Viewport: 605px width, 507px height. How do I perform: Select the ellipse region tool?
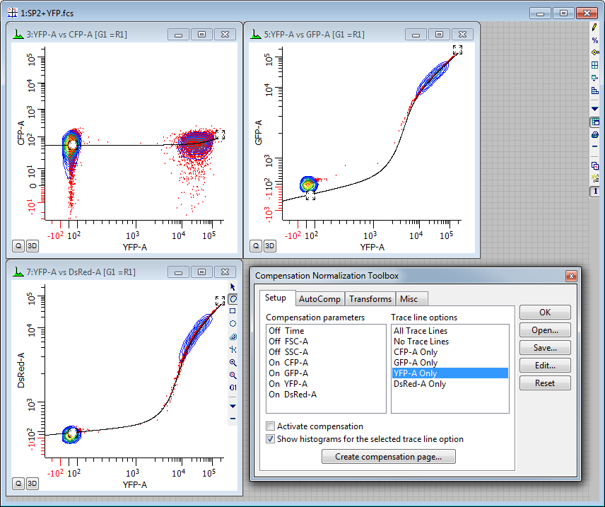coord(233,324)
